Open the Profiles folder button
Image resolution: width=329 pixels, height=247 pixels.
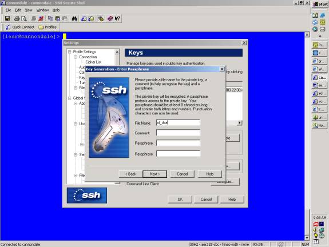(x=47, y=27)
